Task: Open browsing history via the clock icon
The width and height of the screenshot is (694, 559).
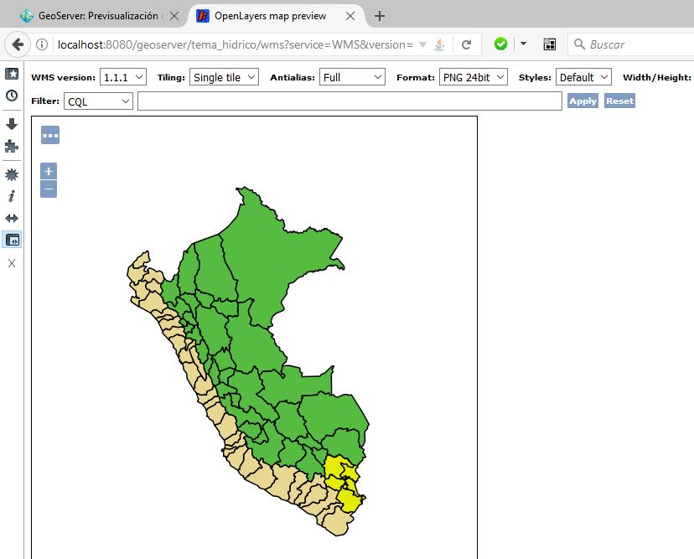Action: click(x=12, y=96)
